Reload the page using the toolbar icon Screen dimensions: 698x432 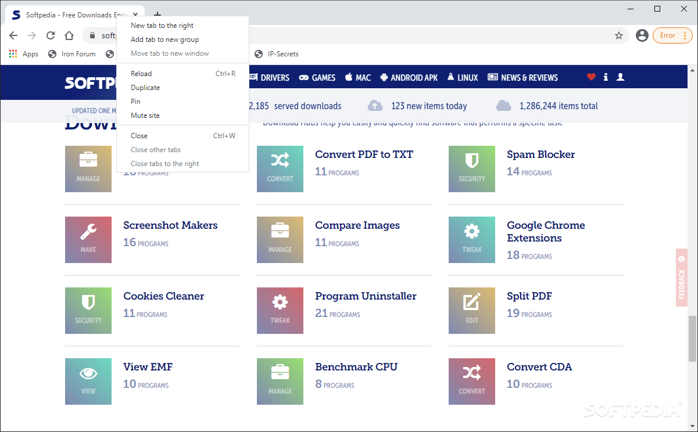51,35
